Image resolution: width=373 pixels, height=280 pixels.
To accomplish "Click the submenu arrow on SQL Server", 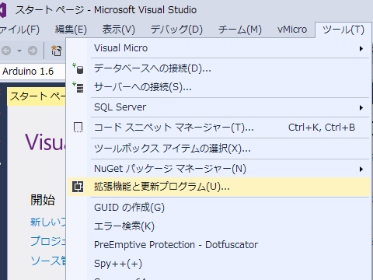I will tap(361, 107).
